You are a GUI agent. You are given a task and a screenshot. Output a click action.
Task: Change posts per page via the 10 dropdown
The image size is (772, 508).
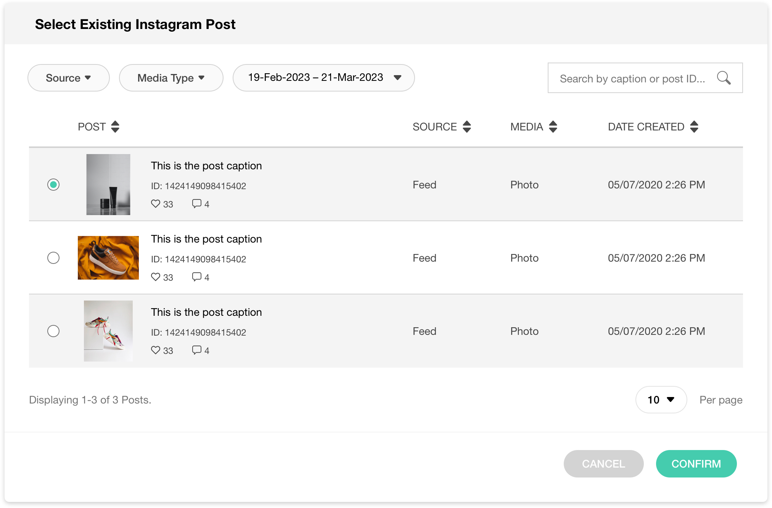pos(661,400)
